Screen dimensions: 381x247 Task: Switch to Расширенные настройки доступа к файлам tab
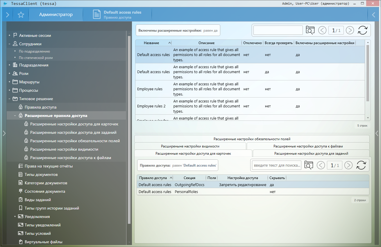pyautogui.click(x=308, y=146)
